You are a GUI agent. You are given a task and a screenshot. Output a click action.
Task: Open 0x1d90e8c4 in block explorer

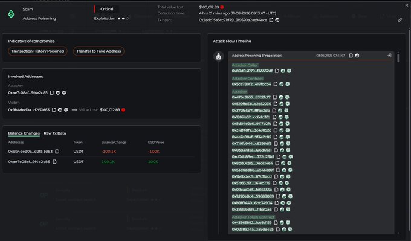click(284, 196)
